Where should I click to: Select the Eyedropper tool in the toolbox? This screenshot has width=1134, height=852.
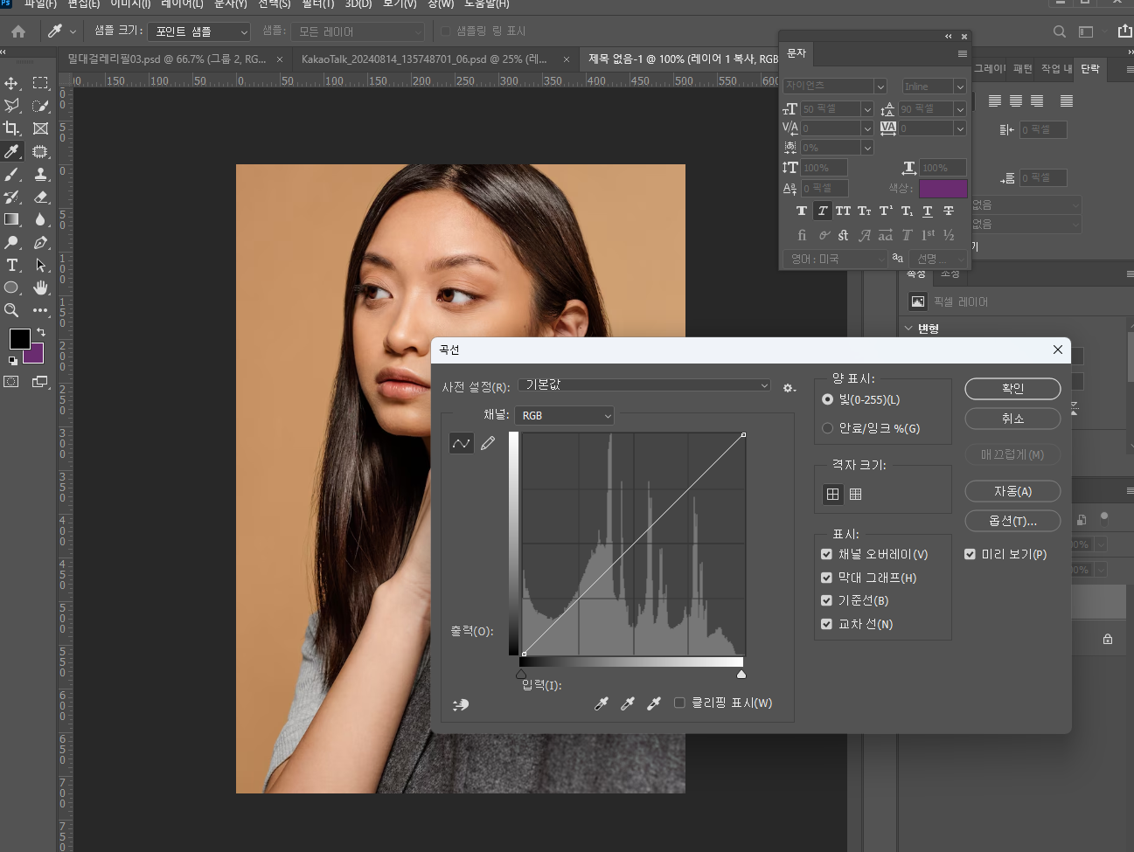12,151
